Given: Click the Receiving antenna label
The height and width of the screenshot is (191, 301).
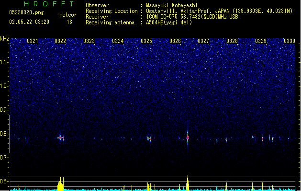Looking at the screenshot, I should tap(110, 22).
